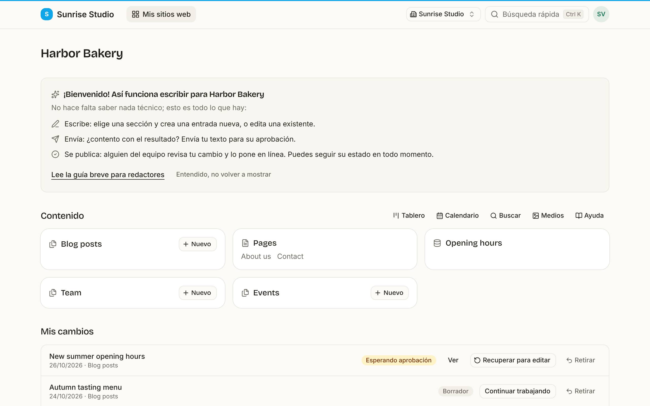Viewport: 650px width, 406px height.
Task: Open Ayuda help
Action: [x=589, y=216]
